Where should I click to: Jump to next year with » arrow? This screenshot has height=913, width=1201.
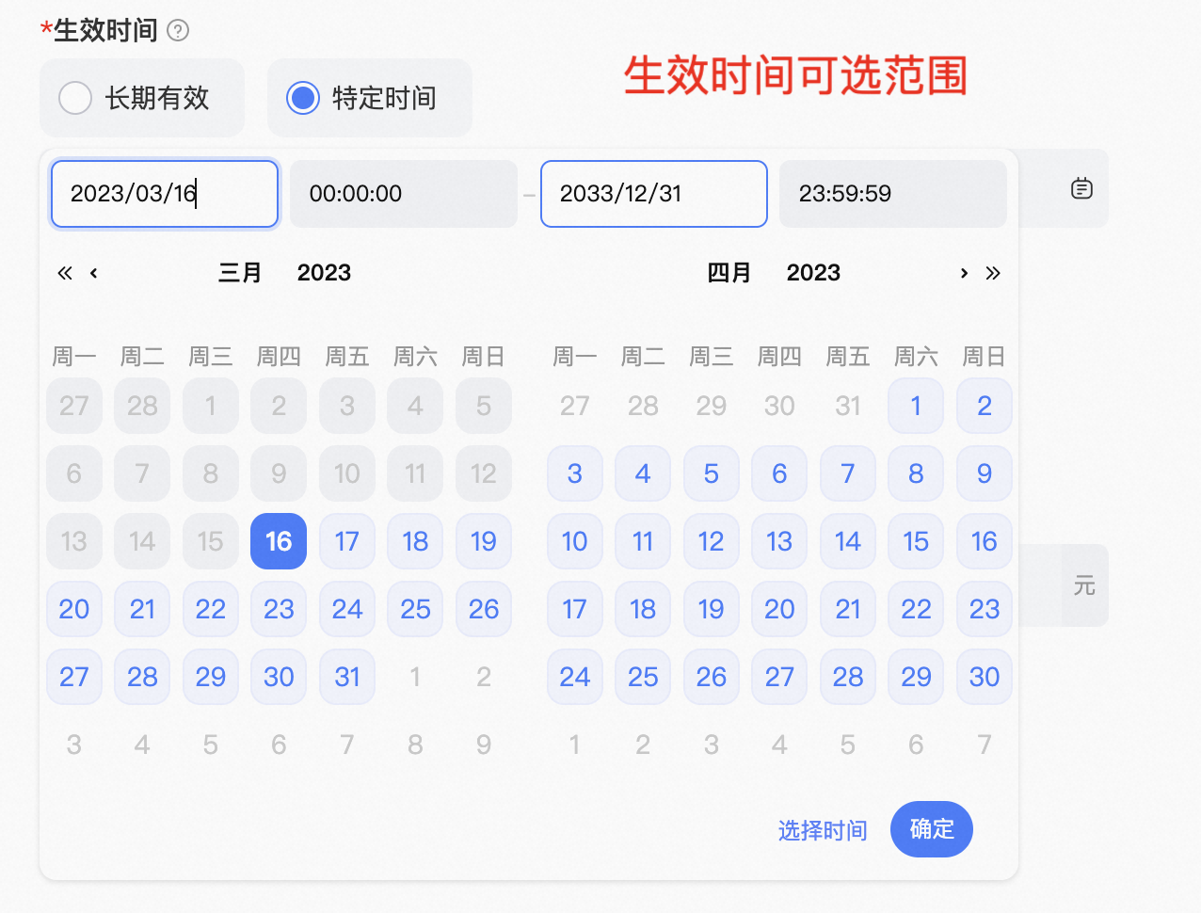(993, 273)
